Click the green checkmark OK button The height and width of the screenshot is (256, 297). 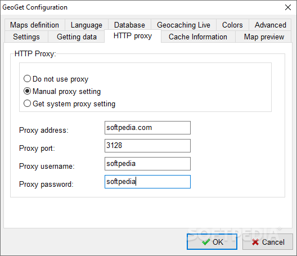click(x=211, y=241)
